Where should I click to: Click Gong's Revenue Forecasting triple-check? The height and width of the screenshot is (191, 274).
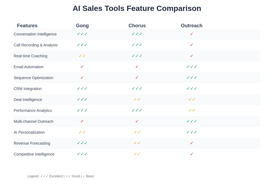[82, 143]
